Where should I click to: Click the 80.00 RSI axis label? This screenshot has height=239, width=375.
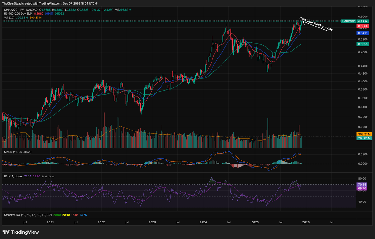point(362,179)
